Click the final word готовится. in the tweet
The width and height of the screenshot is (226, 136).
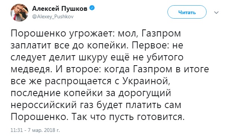coord(161,117)
